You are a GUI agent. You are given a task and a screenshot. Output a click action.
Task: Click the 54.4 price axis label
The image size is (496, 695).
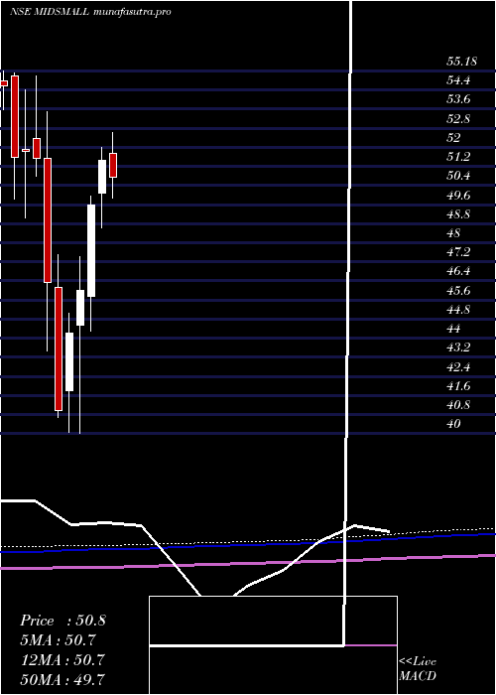[458, 80]
